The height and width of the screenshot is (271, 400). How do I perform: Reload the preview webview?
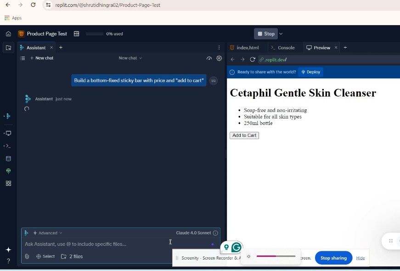pos(253,60)
